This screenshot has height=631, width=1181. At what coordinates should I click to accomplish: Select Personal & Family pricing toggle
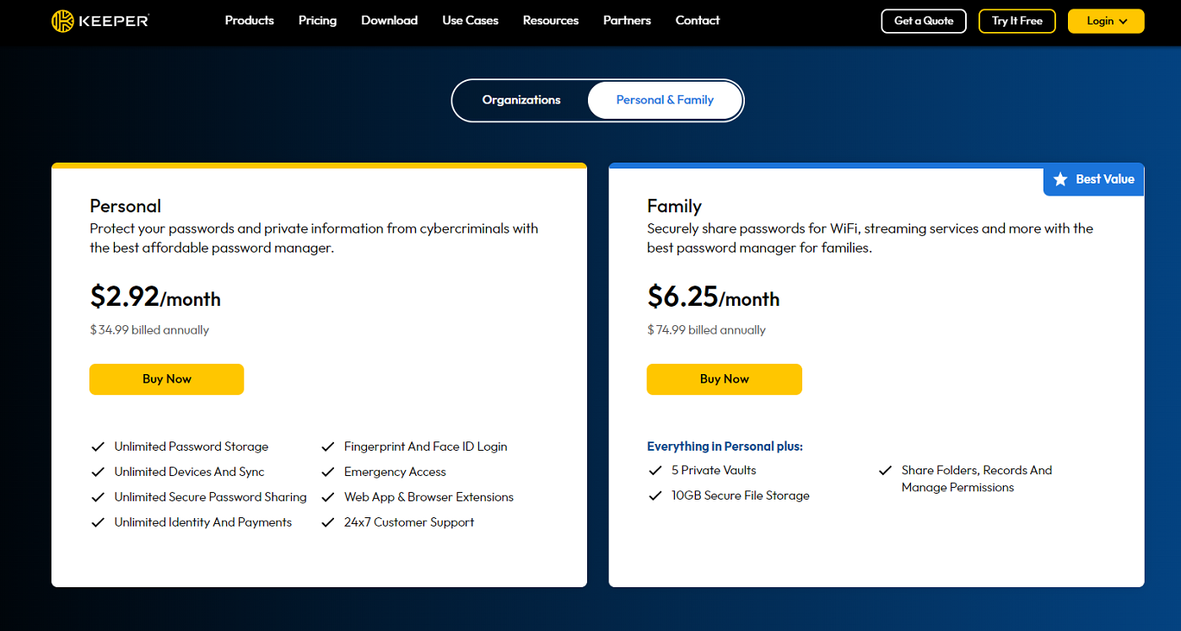(665, 100)
